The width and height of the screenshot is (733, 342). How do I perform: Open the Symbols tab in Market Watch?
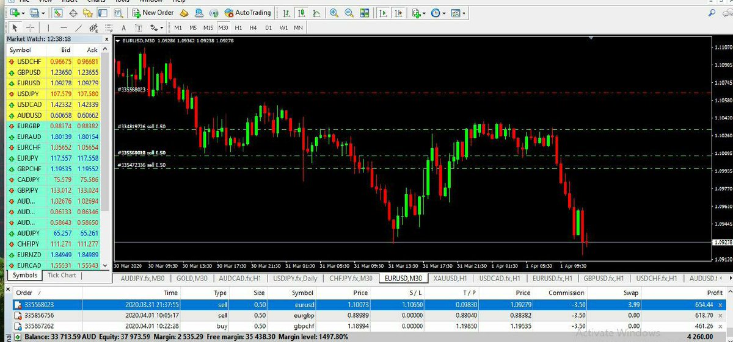point(24,276)
